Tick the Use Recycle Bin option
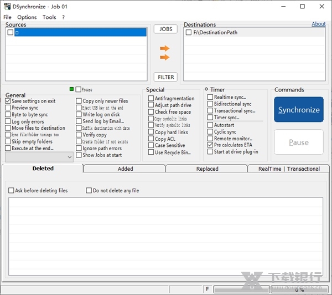Screen dimensions: 332x295 pos(151,152)
